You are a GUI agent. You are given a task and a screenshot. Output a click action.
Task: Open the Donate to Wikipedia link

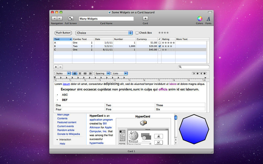click(x=69, y=134)
